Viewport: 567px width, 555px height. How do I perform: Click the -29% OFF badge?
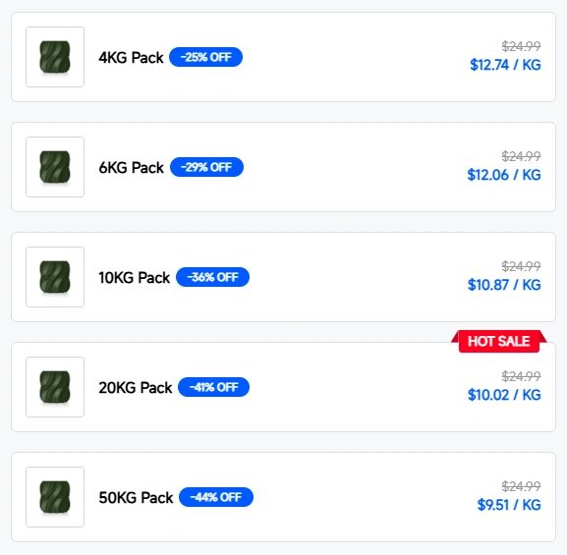[x=206, y=167]
